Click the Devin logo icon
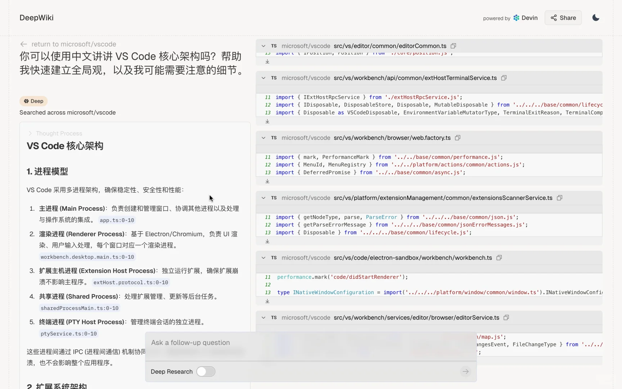 click(516, 18)
